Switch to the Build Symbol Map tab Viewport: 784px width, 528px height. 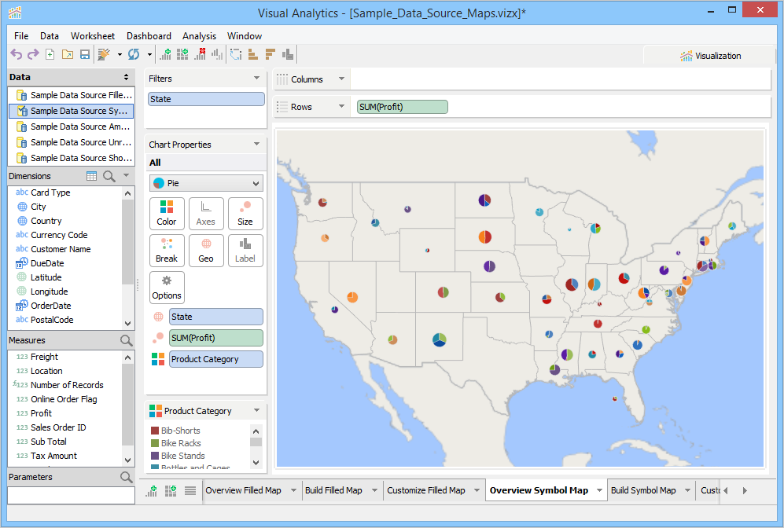pyautogui.click(x=642, y=490)
